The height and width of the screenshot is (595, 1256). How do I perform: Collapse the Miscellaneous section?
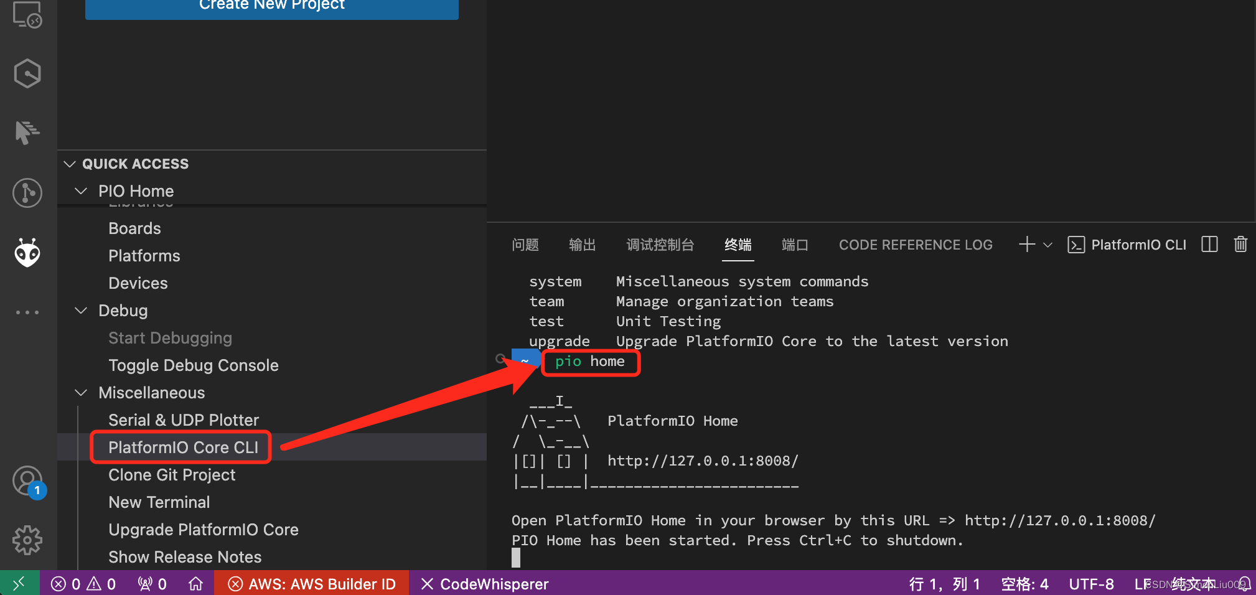tap(81, 392)
